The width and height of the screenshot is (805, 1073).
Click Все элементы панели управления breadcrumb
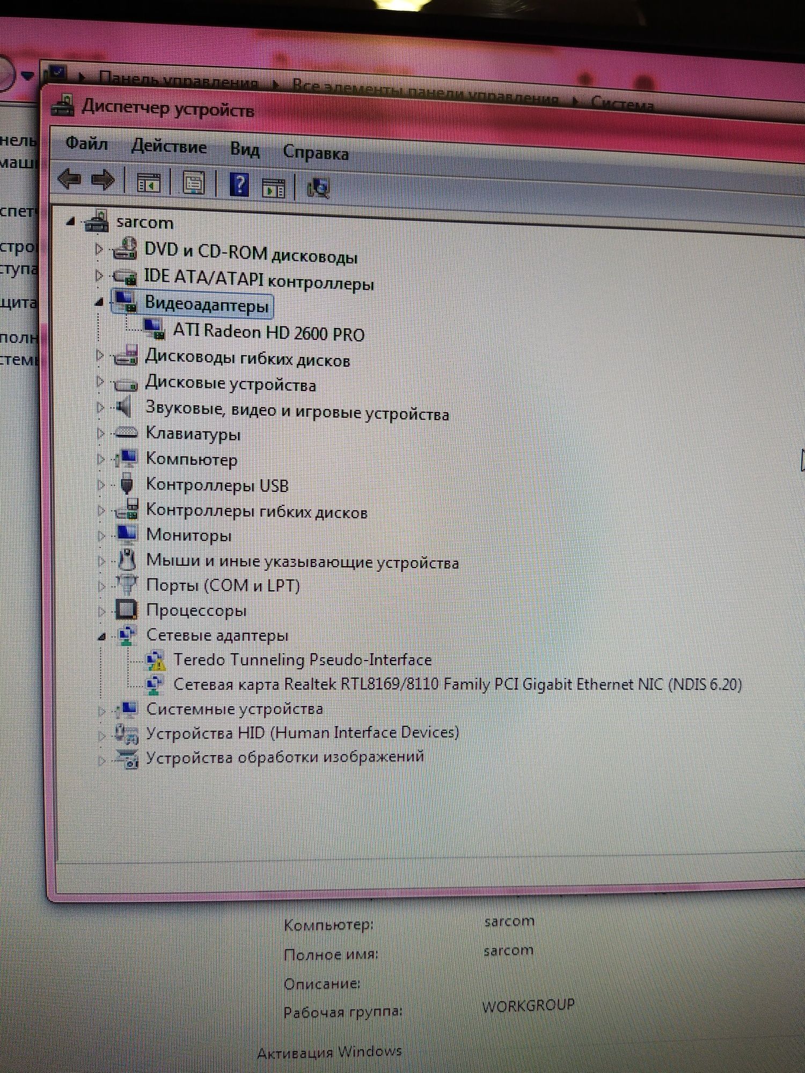point(425,92)
